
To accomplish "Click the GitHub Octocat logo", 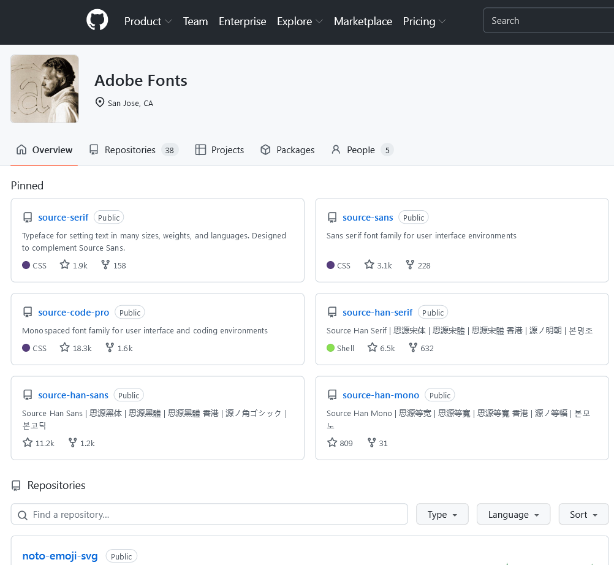I will [97, 20].
